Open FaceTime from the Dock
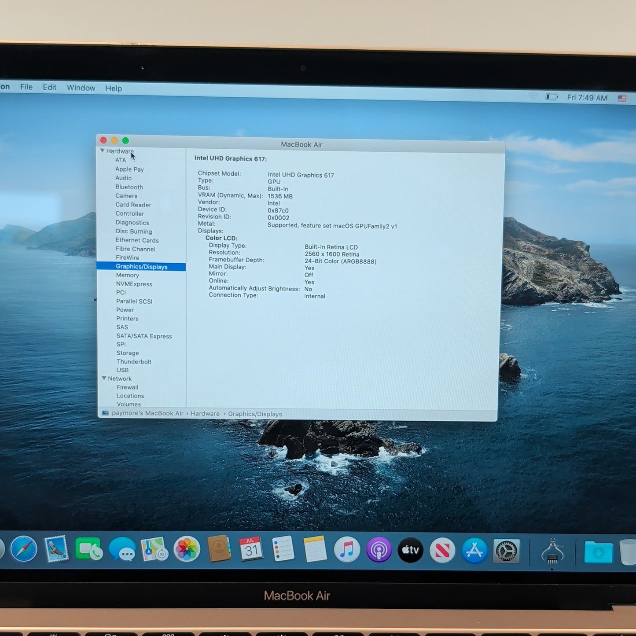Screen dimensions: 636x636 pyautogui.click(x=89, y=549)
